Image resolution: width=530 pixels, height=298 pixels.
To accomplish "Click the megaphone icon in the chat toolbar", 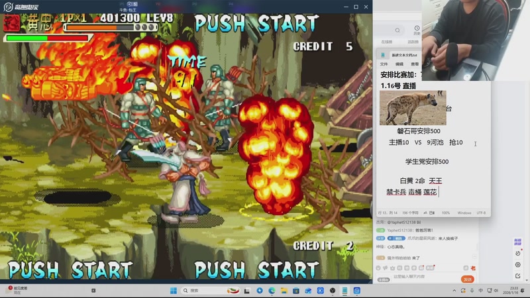I will (386, 268).
